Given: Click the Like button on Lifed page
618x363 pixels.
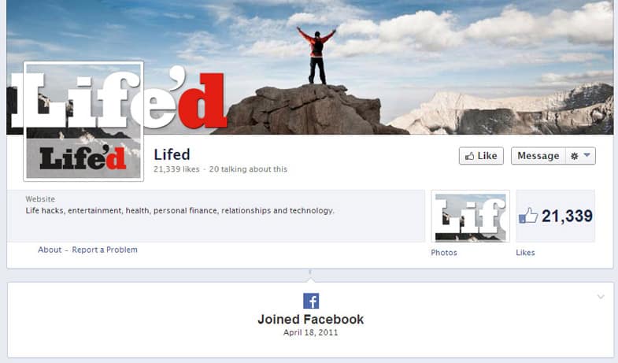Looking at the screenshot, I should [481, 156].
